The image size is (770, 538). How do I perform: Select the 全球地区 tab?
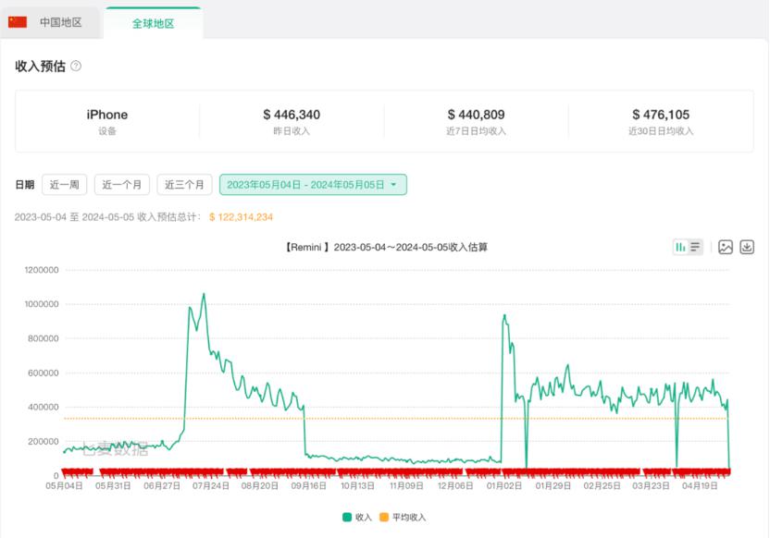tap(154, 23)
